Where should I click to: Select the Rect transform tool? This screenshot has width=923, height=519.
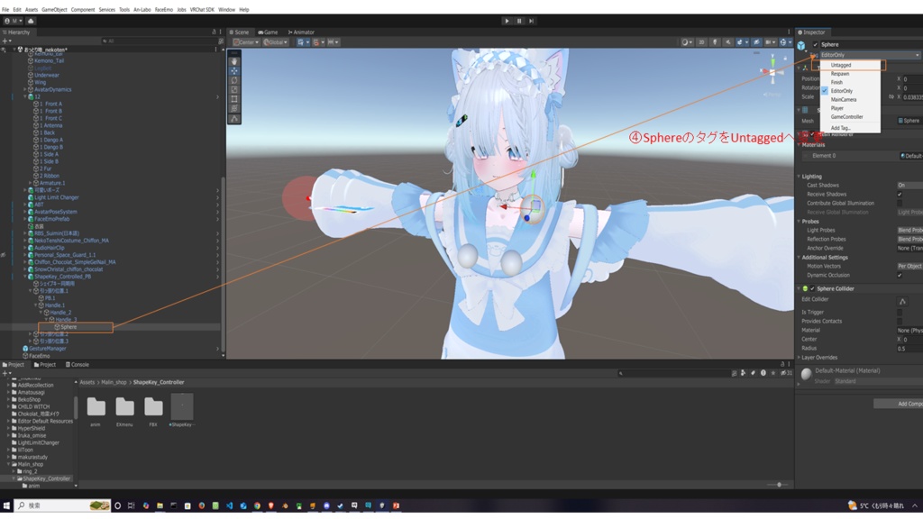click(x=234, y=99)
